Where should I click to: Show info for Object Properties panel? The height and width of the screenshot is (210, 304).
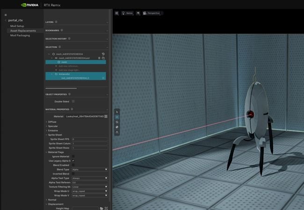coord(69,94)
